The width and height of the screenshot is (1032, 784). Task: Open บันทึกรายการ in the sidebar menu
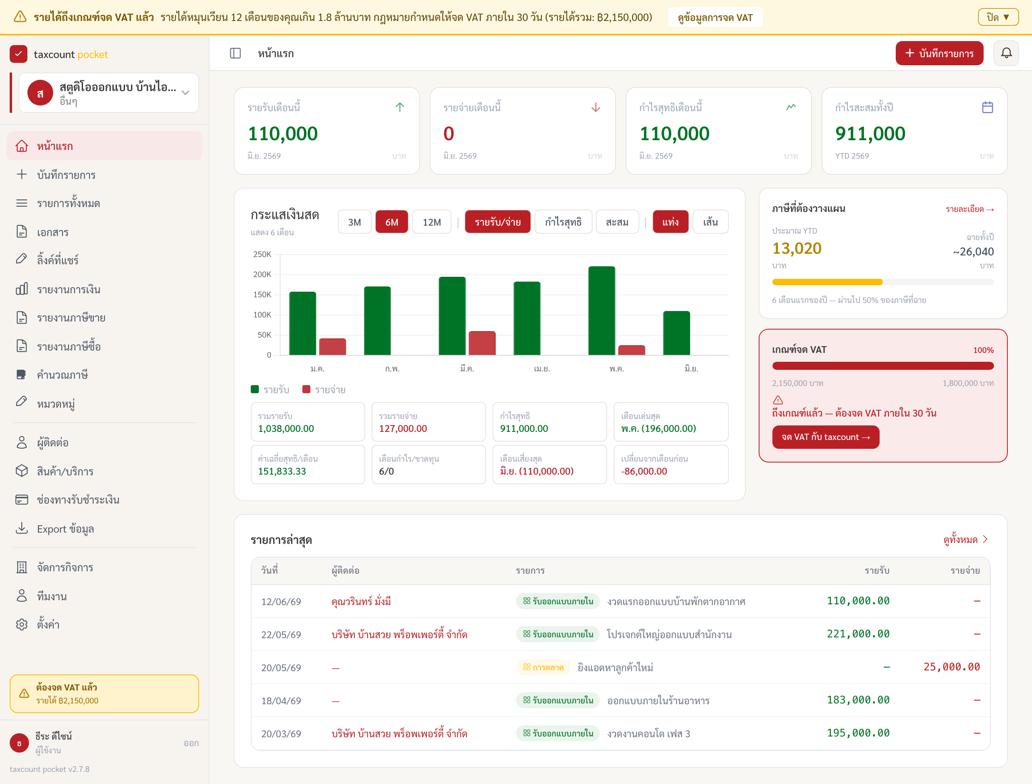pos(104,175)
